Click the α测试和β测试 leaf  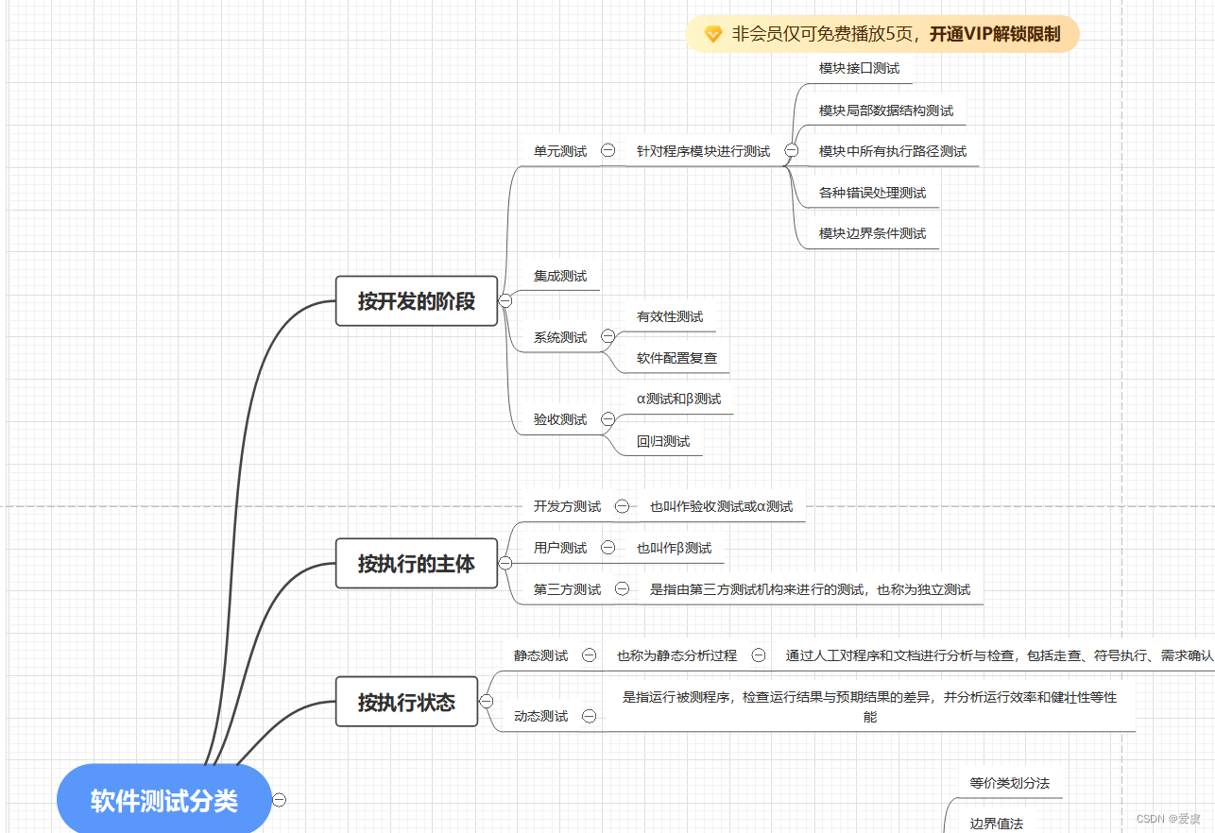[x=678, y=399]
